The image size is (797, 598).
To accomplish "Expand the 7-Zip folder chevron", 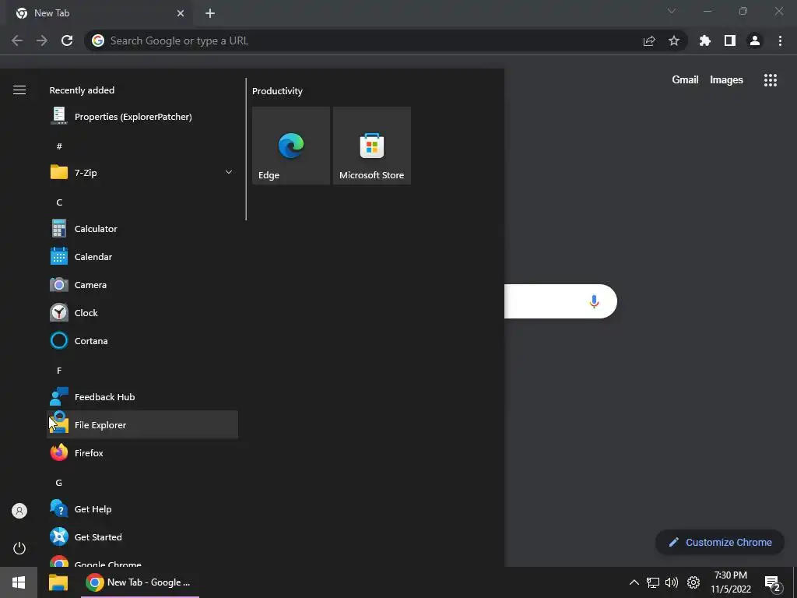I will pos(229,172).
